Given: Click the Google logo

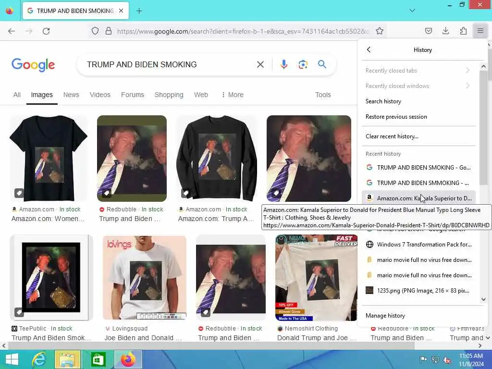Looking at the screenshot, I should [33, 65].
